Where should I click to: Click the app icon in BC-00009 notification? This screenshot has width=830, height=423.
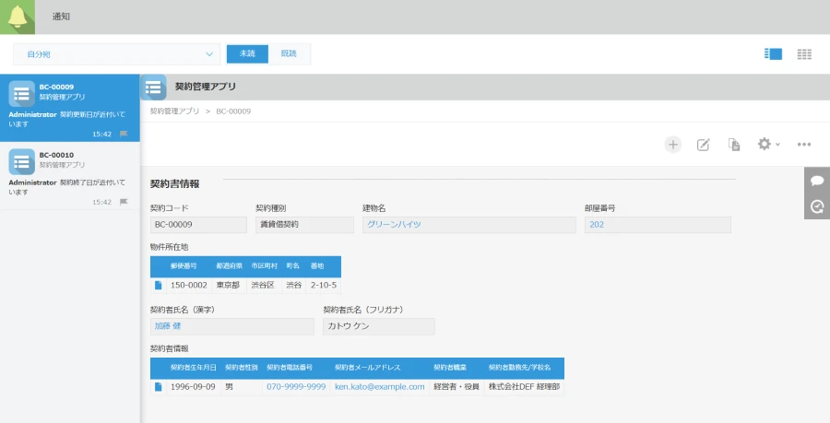(x=22, y=94)
